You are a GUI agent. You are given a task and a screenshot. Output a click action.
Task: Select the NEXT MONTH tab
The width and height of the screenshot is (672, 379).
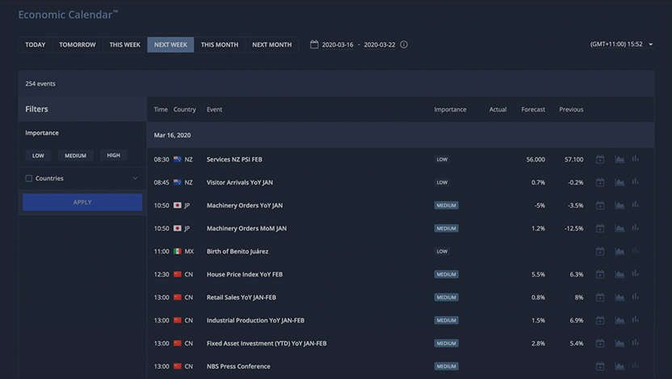271,44
